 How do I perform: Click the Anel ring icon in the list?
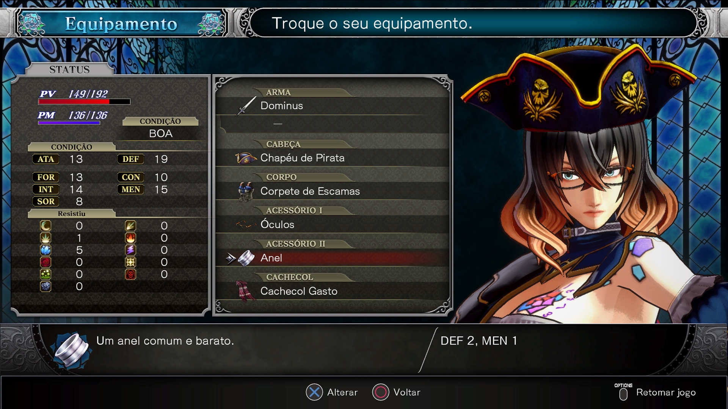pos(246,258)
